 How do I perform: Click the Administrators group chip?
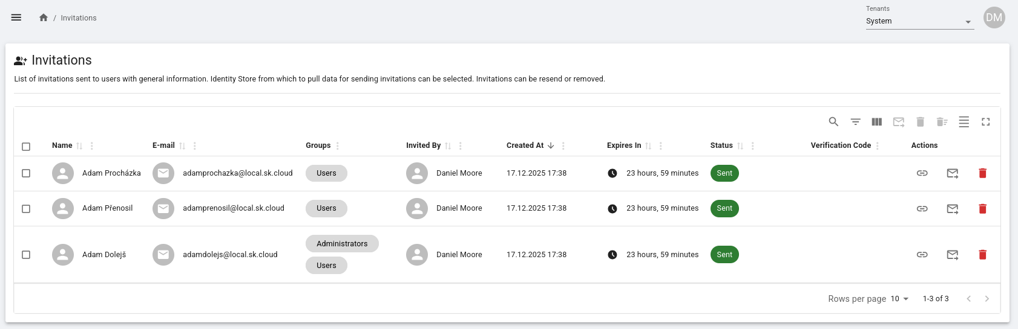click(x=342, y=244)
